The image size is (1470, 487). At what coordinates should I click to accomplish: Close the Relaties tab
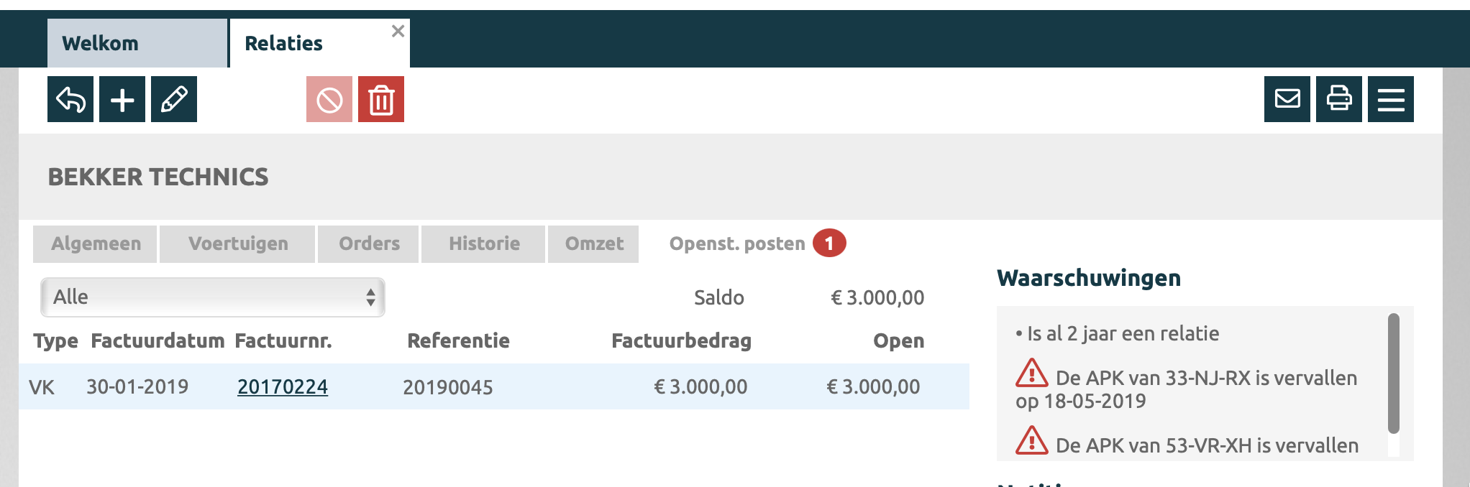pos(398,31)
